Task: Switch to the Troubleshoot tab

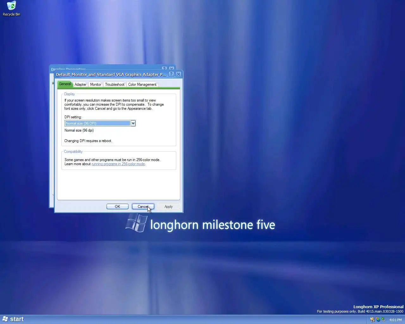Action: pyautogui.click(x=115, y=84)
